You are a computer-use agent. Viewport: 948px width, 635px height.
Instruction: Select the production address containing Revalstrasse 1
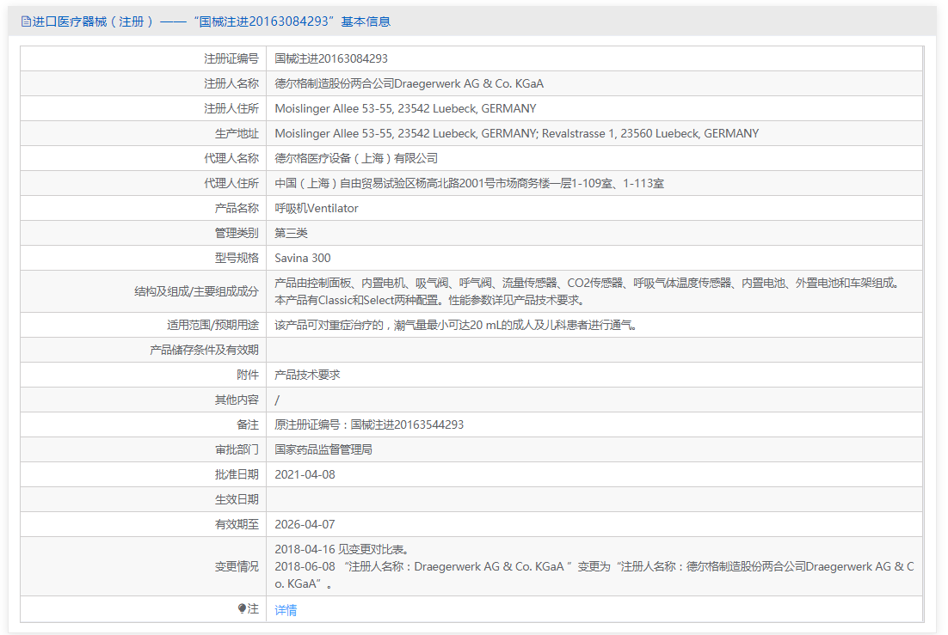tap(516, 133)
